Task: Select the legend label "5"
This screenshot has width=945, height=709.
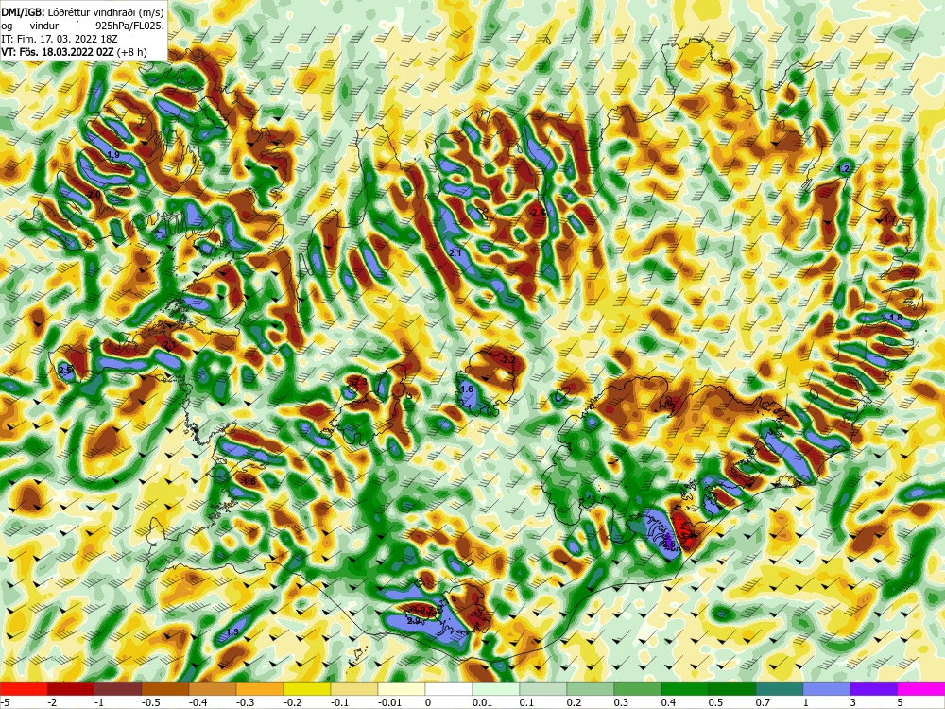Action: (901, 702)
